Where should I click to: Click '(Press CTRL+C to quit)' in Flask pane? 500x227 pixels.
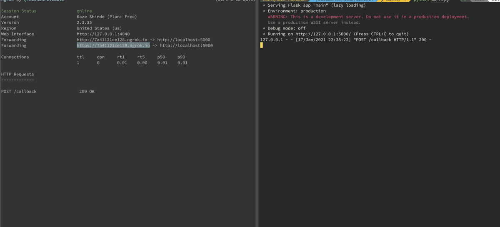(x=381, y=34)
